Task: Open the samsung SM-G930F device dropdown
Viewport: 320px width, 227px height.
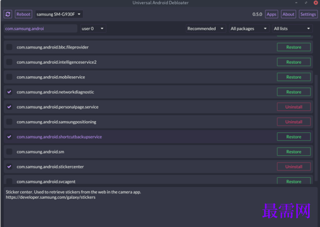Action: pos(59,14)
